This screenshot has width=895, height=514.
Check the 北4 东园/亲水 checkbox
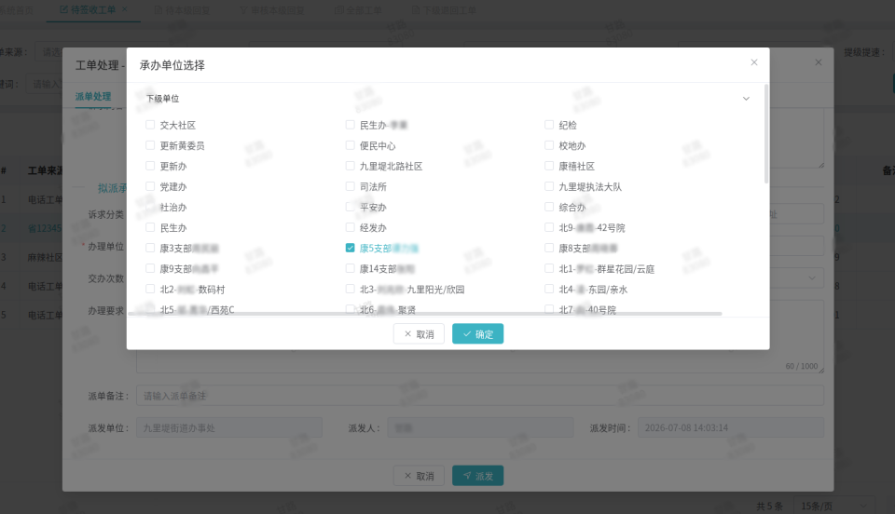click(549, 289)
